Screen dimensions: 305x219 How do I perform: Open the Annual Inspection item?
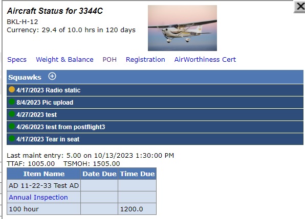coord(38,197)
